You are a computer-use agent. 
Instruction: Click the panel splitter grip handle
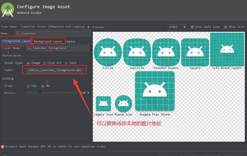click(x=91, y=83)
